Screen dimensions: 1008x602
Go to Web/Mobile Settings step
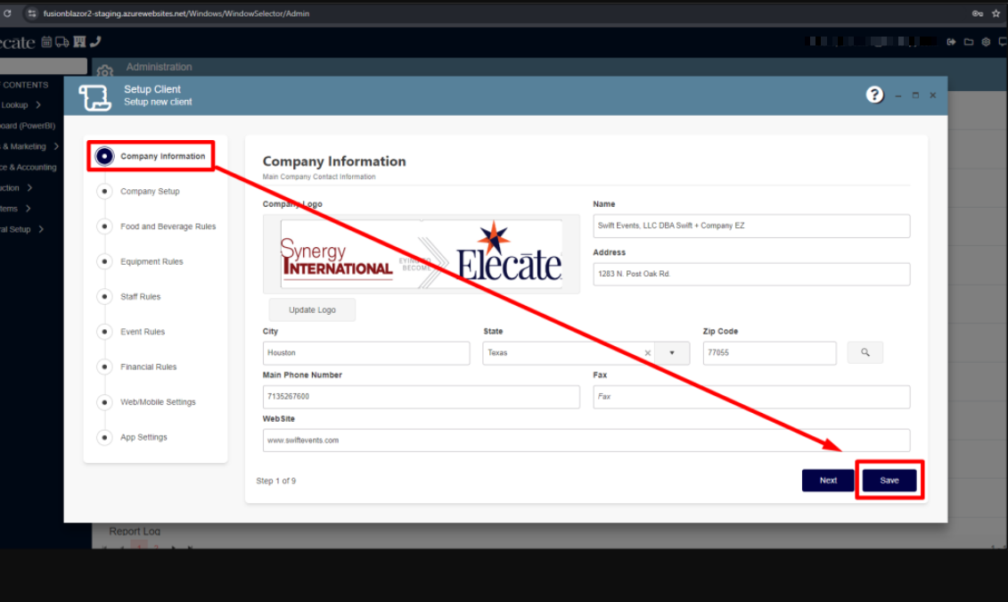(x=158, y=402)
